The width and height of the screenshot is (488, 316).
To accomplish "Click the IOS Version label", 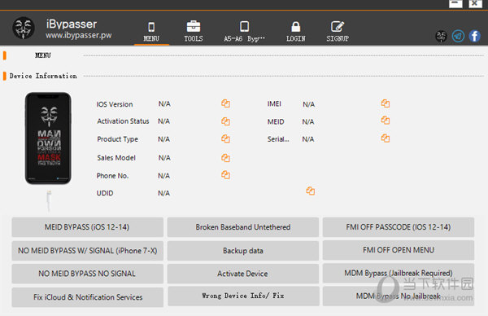I will pyautogui.click(x=115, y=104).
